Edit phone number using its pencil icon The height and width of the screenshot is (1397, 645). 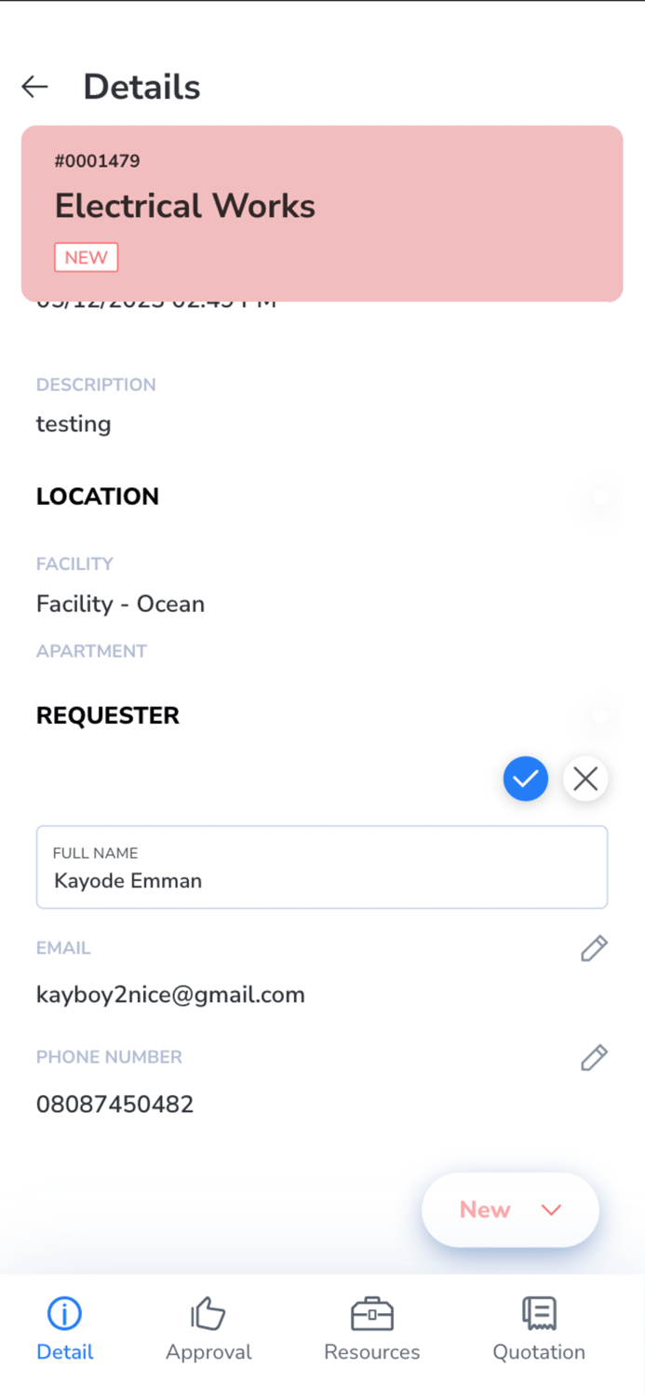tap(594, 1057)
